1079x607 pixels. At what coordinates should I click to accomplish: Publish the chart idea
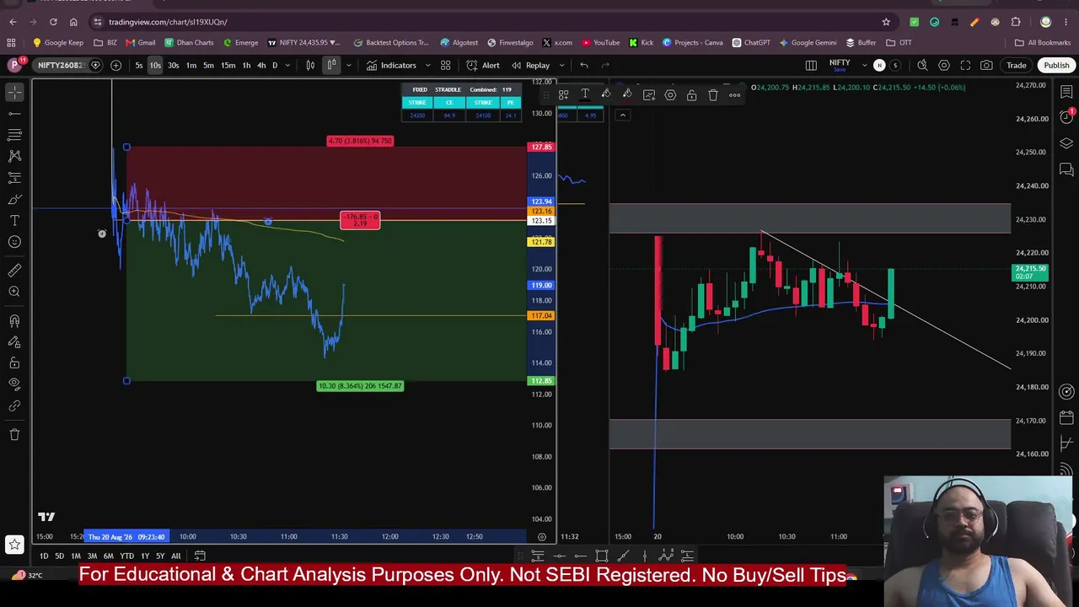point(1056,65)
